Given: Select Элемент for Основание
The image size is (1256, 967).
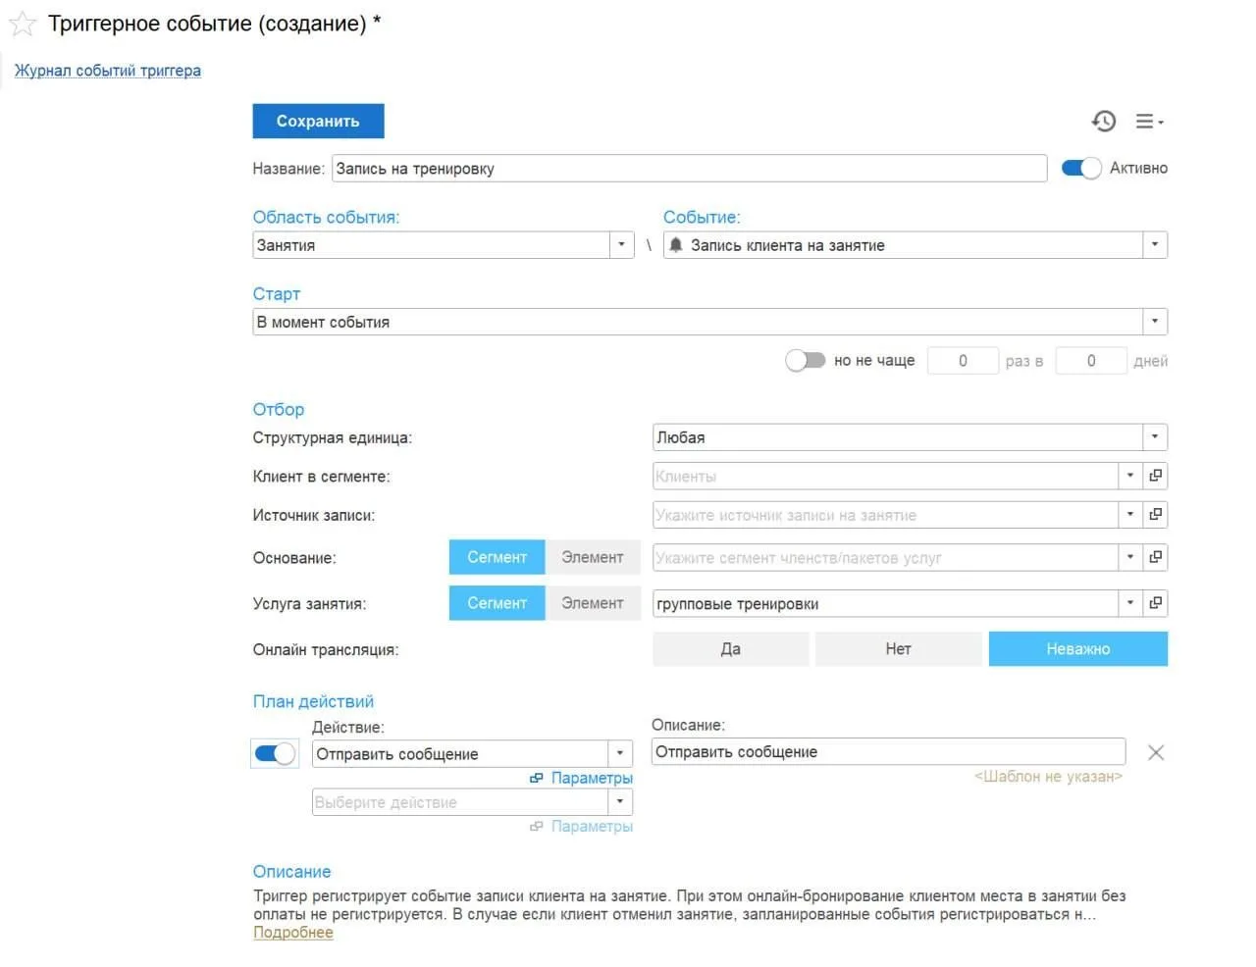Looking at the screenshot, I should [x=593, y=557].
